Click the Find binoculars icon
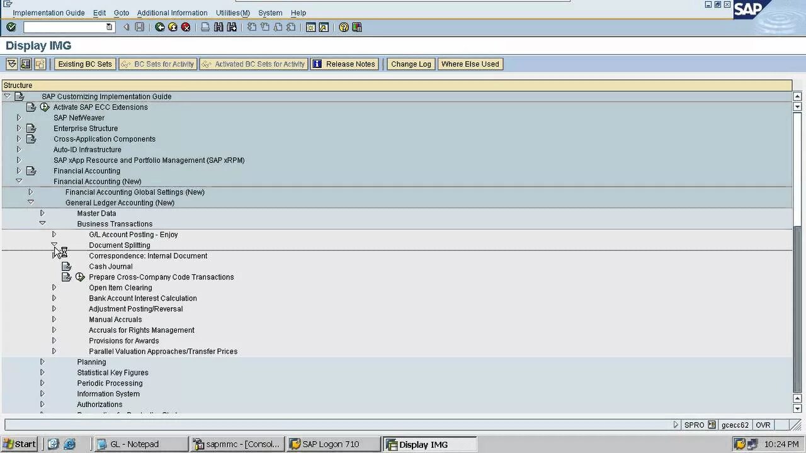This screenshot has width=806, height=453. (x=219, y=27)
